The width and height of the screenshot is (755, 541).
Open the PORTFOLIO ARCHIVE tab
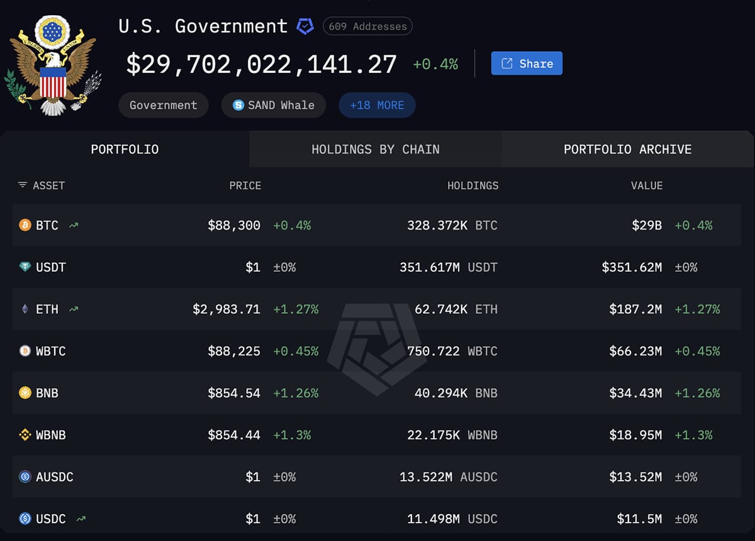pyautogui.click(x=627, y=149)
